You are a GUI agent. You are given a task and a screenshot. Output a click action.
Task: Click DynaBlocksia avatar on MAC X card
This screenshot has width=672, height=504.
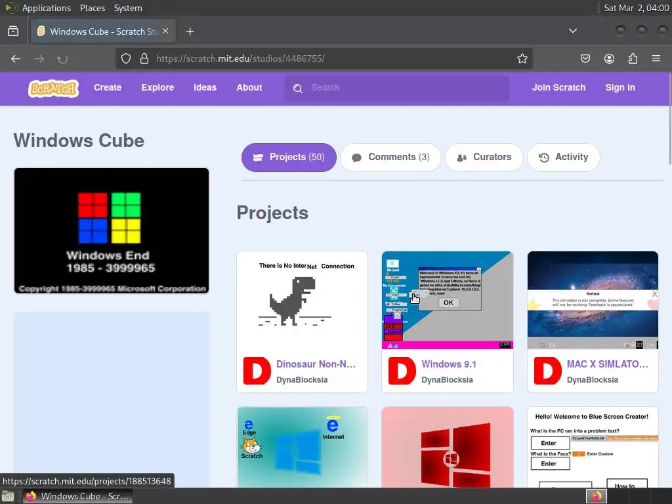pyautogui.click(x=548, y=371)
